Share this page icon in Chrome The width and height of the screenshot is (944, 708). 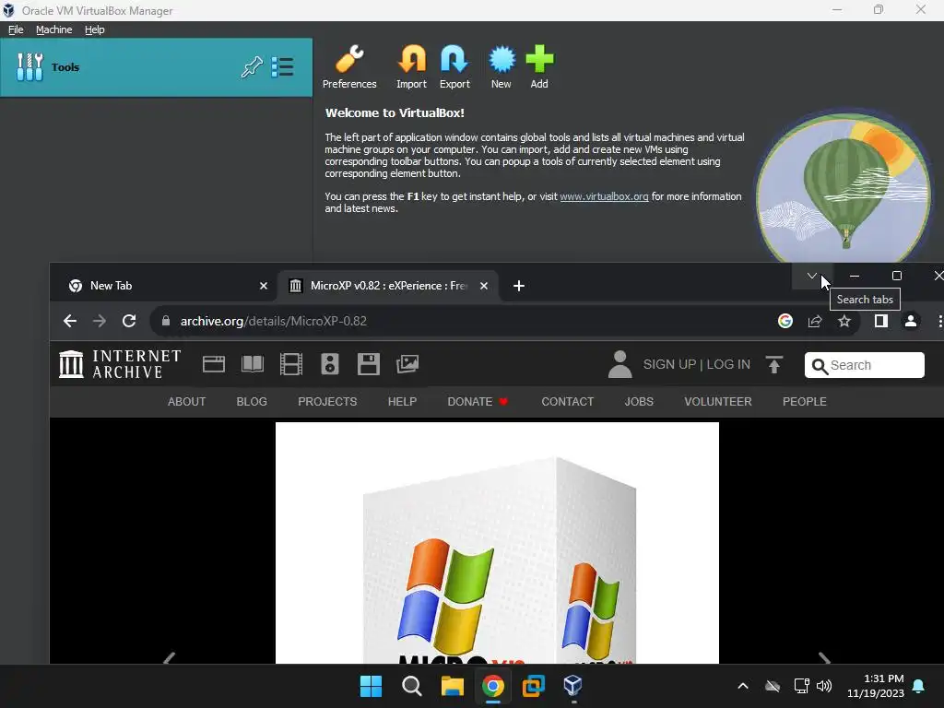pyautogui.click(x=815, y=321)
